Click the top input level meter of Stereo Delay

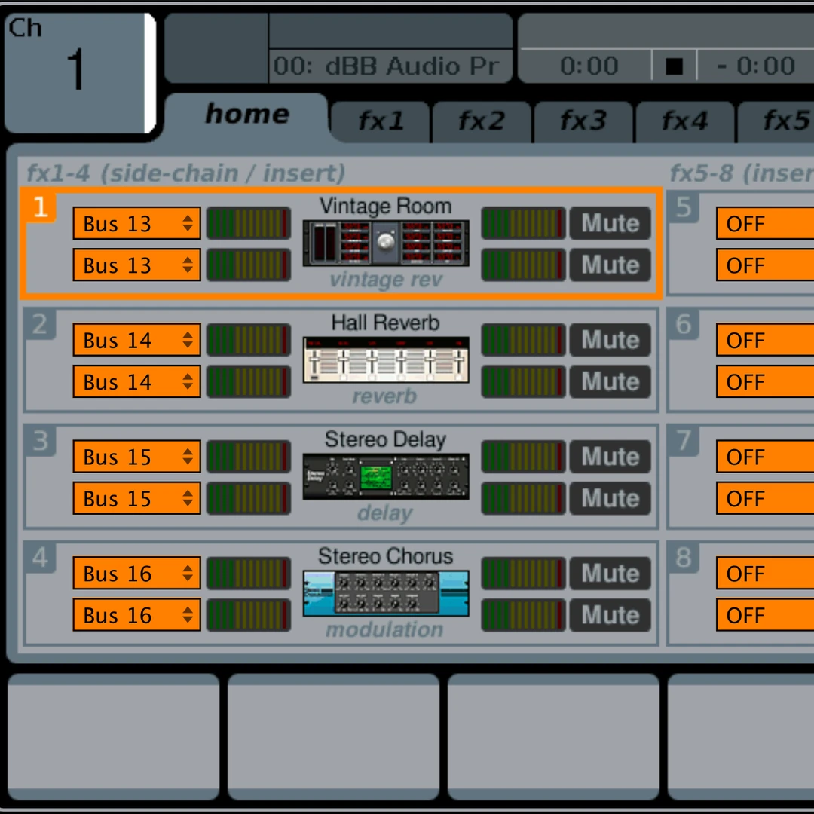[248, 457]
